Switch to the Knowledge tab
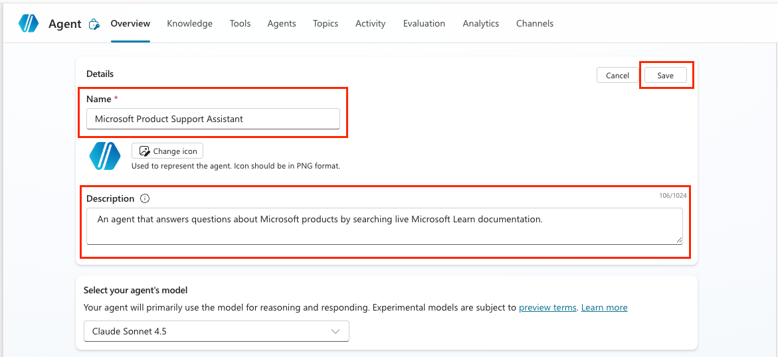This screenshot has width=778, height=357. 189,23
